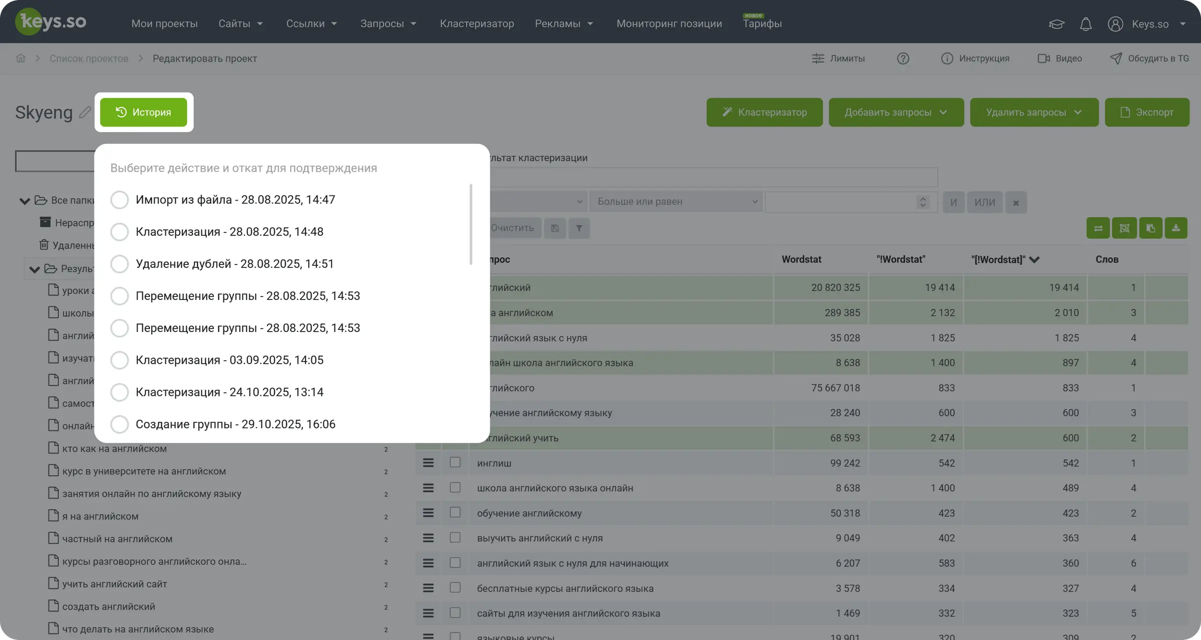Select 'Импорт из файла - 28.08.2025, 14:47' radio

click(120, 200)
